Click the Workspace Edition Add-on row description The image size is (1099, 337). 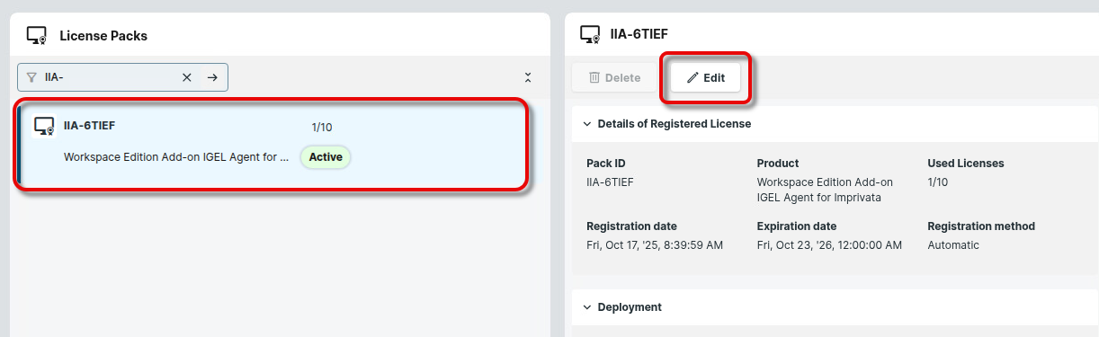tap(176, 156)
